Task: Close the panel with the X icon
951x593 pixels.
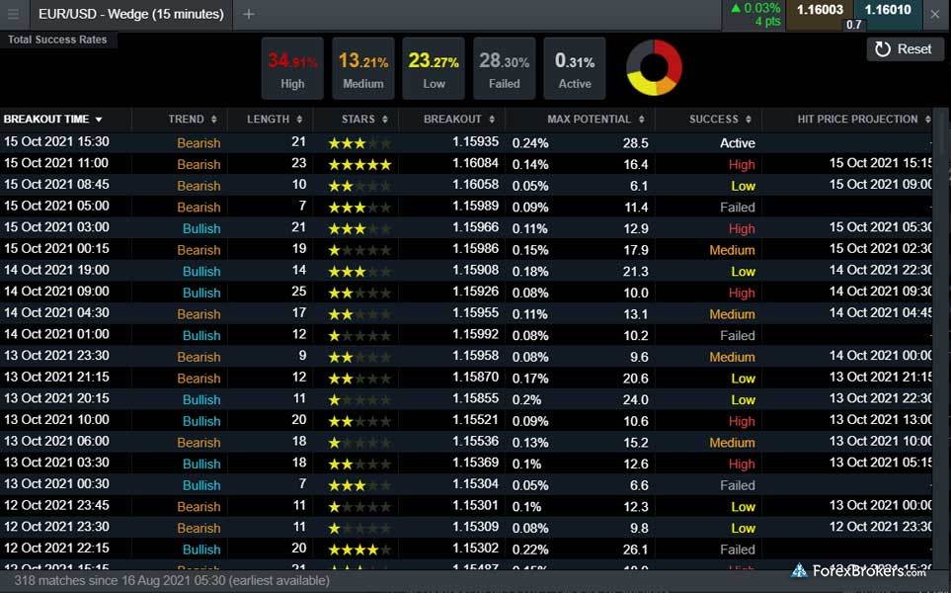Action: 934,14
